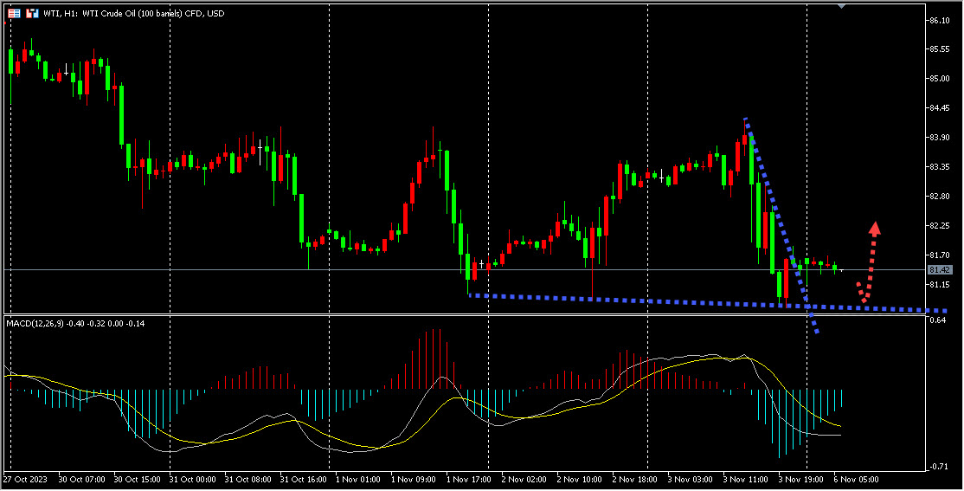
Task: Select the 83.35 price axis label
Action: tap(940, 167)
